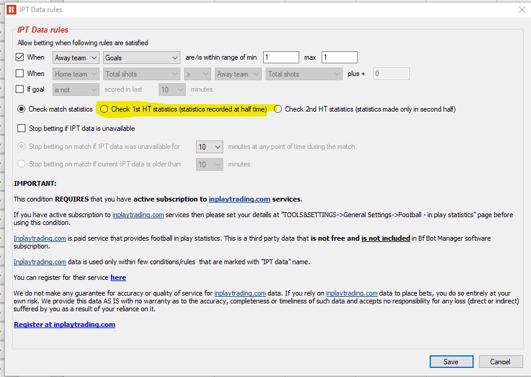Image resolution: width=531 pixels, height=377 pixels.
Task: Open the 'Goals' statistic dropdown
Action: click(x=141, y=57)
